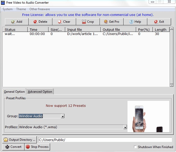Click the length value 30
The image size is (176, 152).
pos(157,34)
